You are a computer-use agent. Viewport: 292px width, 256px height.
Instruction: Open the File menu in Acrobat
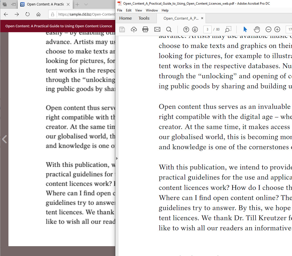120,10
